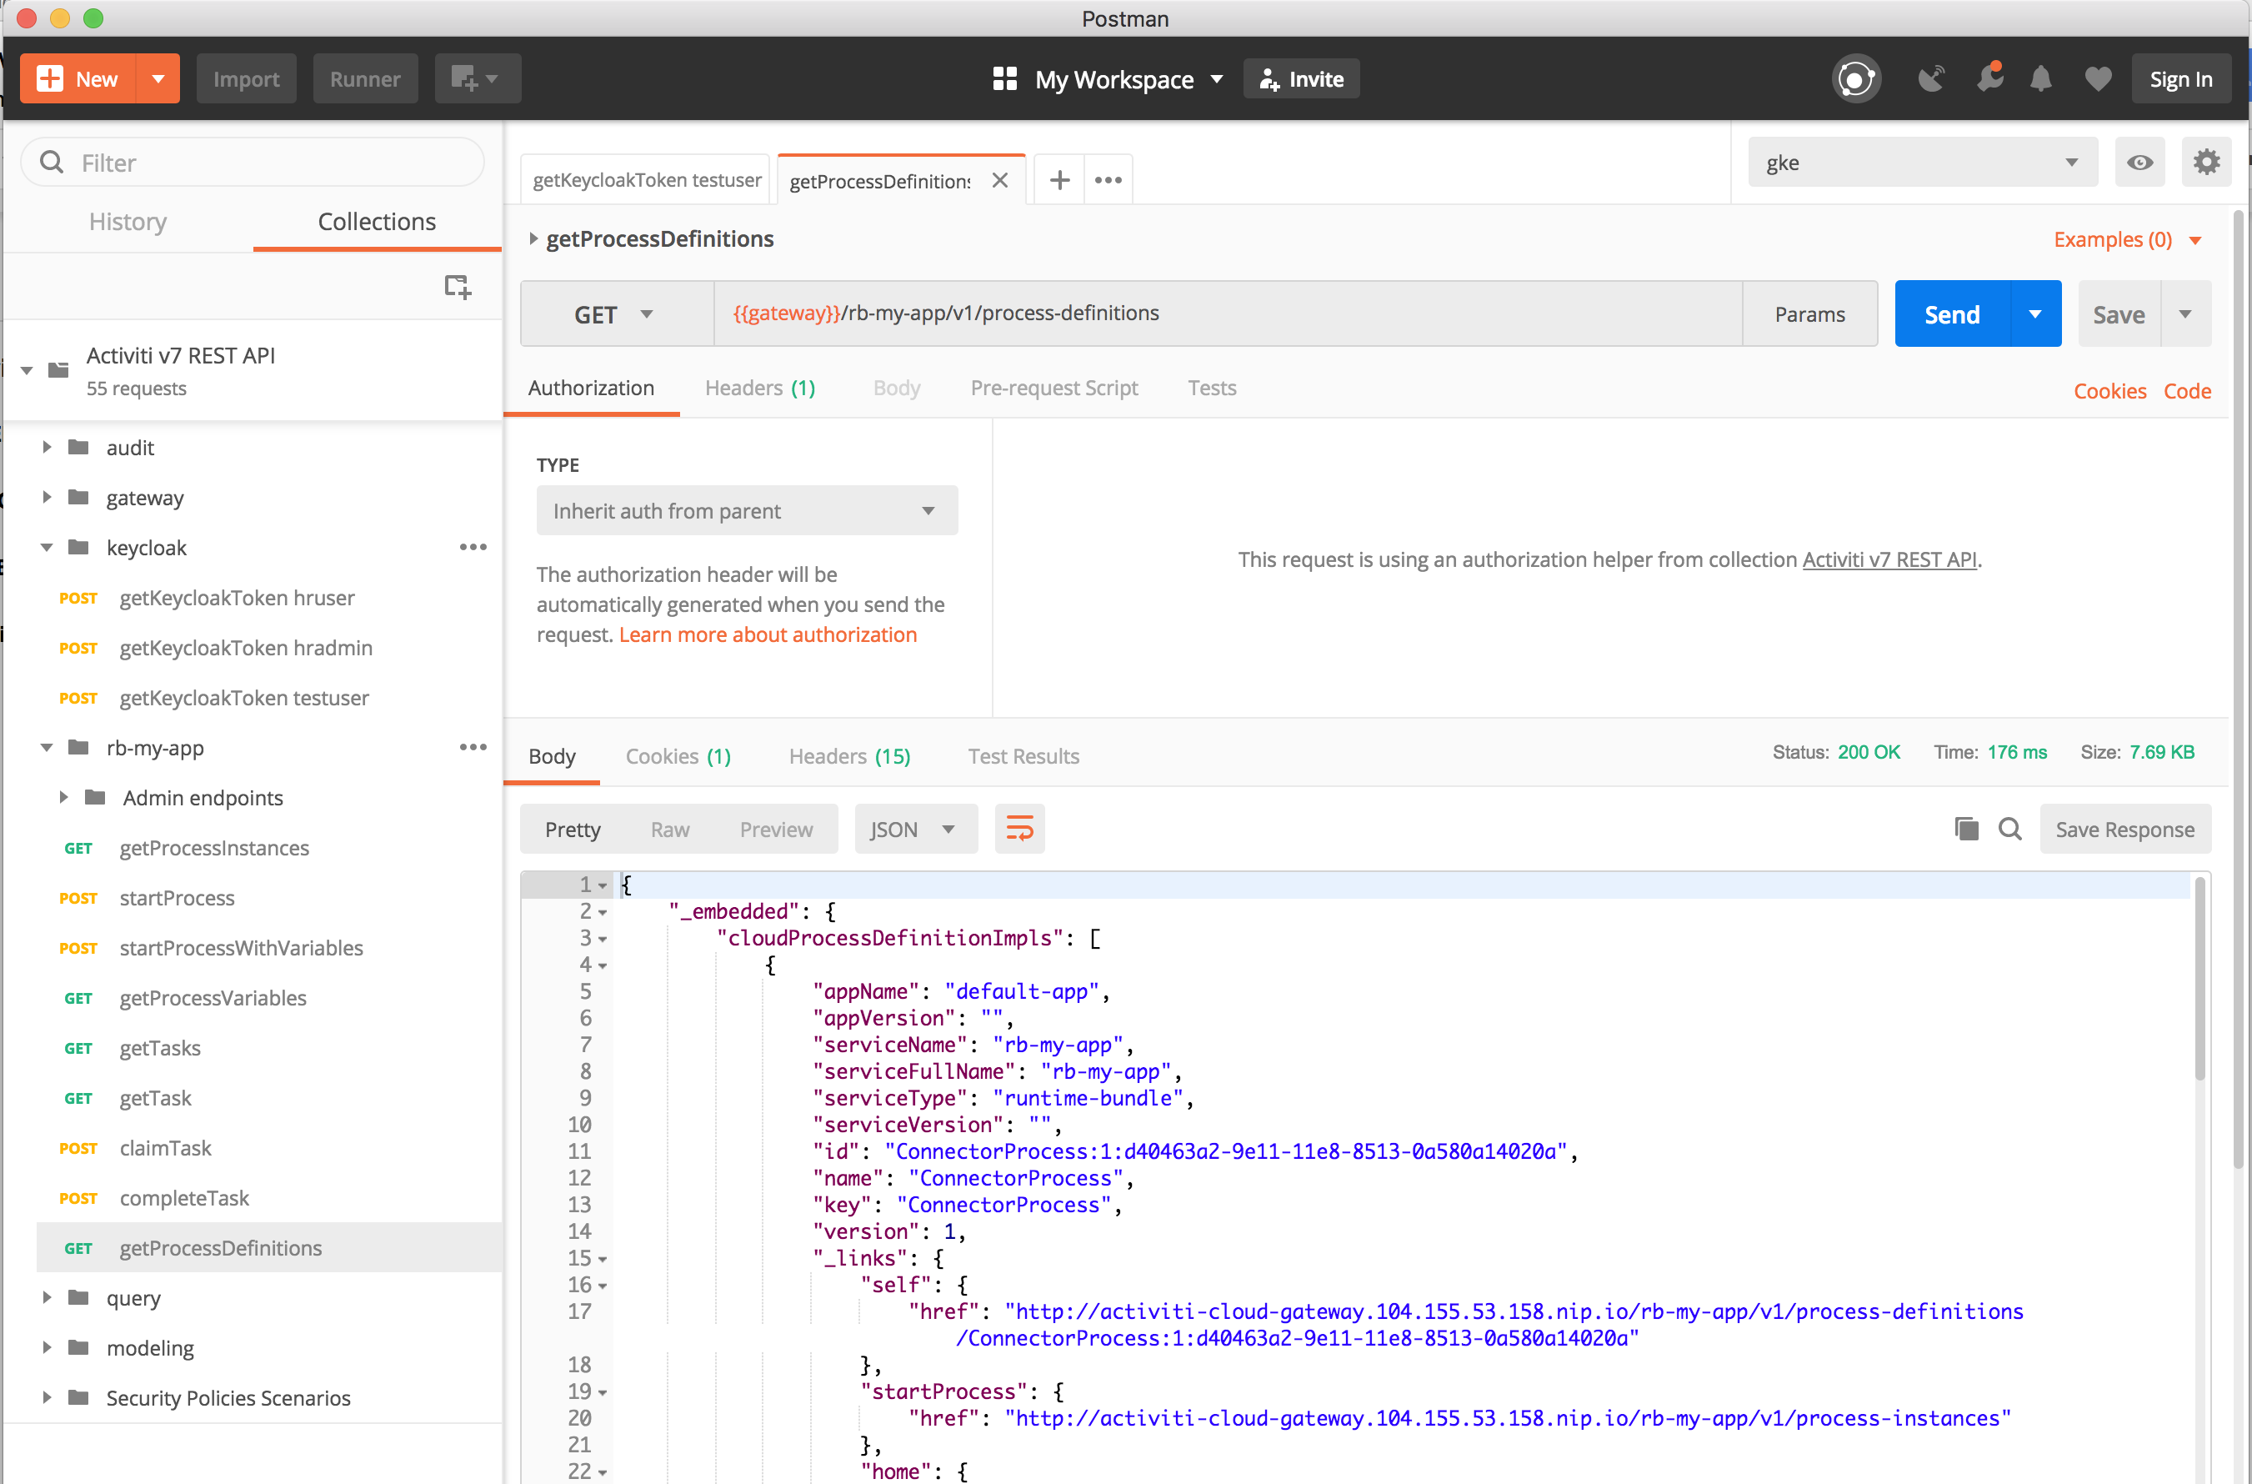Screen dimensions: 2252x1484
Task: Switch to the History tab
Action: (128, 222)
